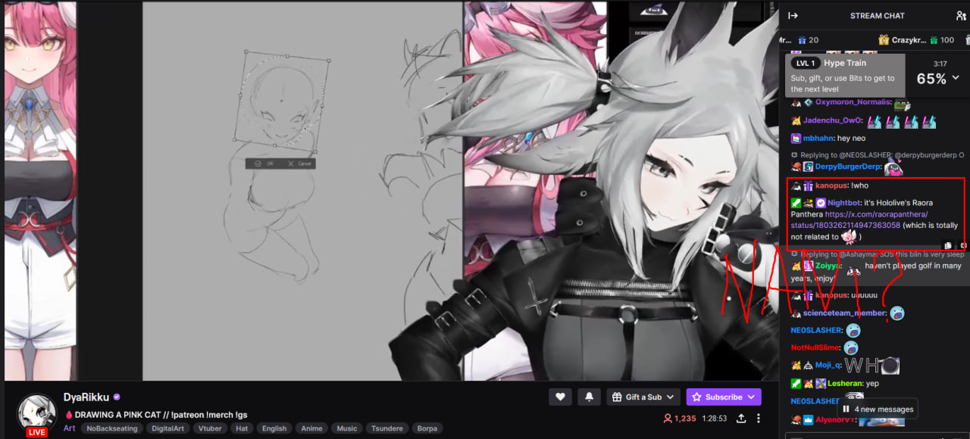Follow DyaRikku with the heart button
The image size is (970, 439).
560,397
